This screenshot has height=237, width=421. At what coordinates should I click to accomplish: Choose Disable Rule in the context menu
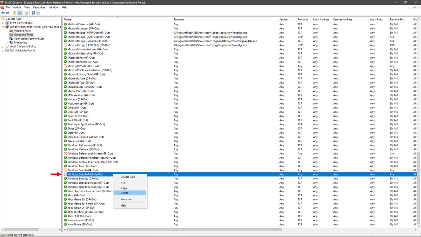pyautogui.click(x=130, y=177)
